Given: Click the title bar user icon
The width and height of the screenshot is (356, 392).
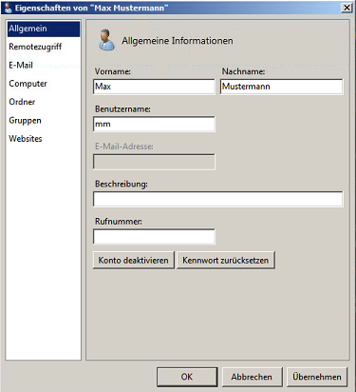Looking at the screenshot, I should click(9, 8).
